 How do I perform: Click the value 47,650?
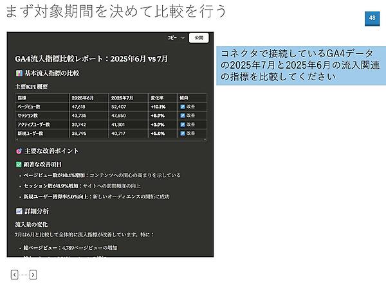(x=118, y=116)
